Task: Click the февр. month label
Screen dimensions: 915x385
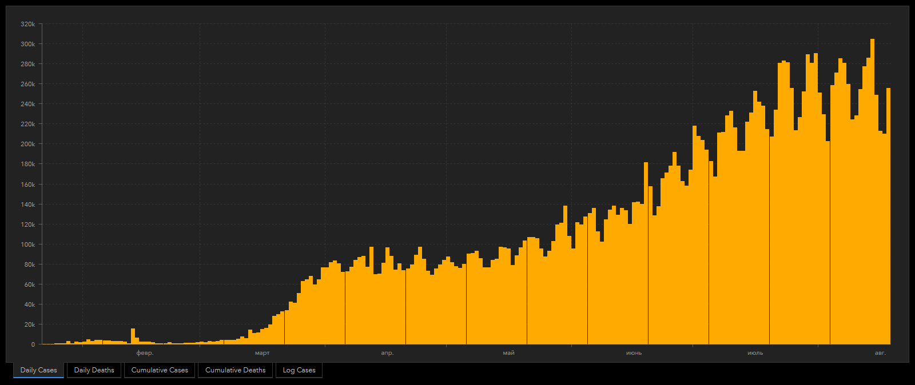Action: click(145, 353)
